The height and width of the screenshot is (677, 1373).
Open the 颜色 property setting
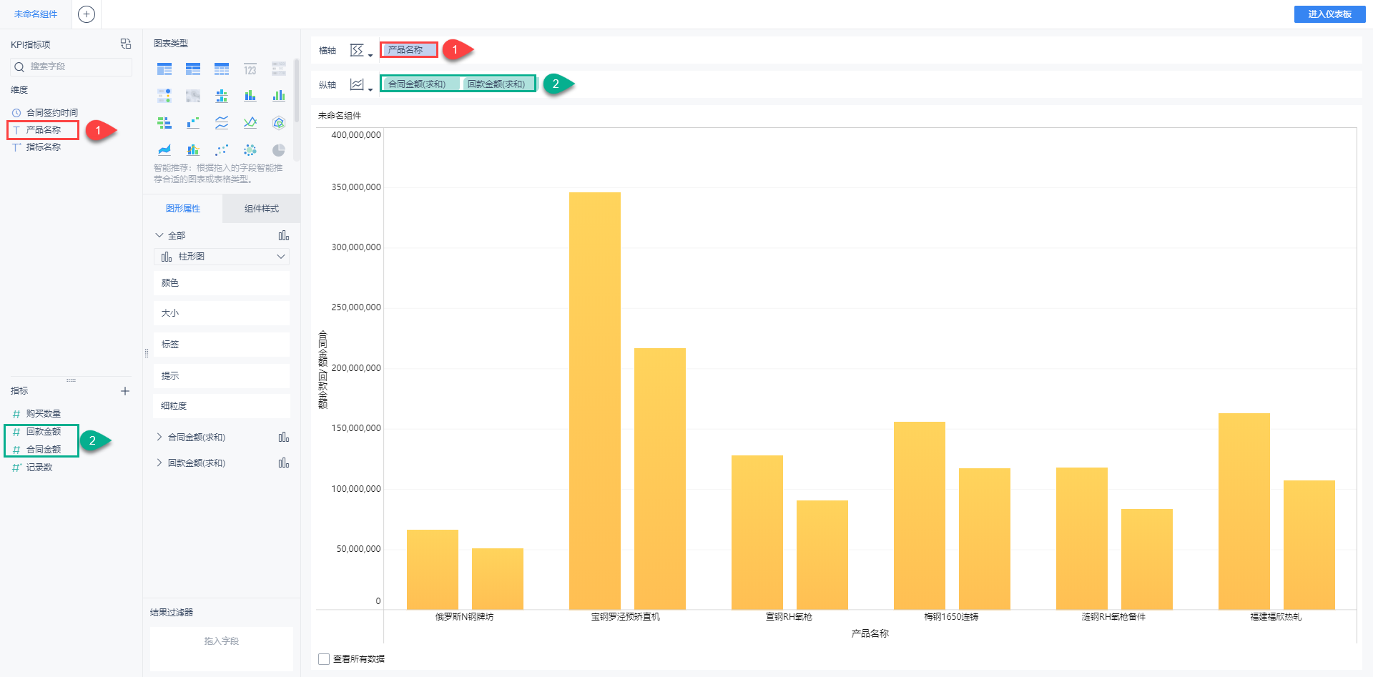pos(222,283)
